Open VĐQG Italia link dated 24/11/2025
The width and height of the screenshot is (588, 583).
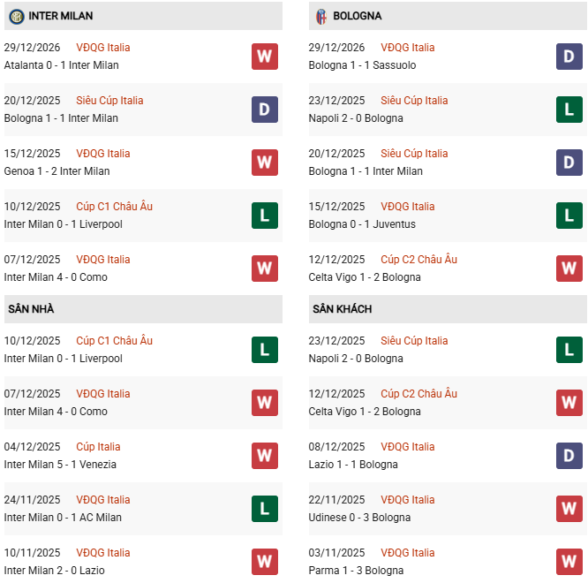pos(102,500)
